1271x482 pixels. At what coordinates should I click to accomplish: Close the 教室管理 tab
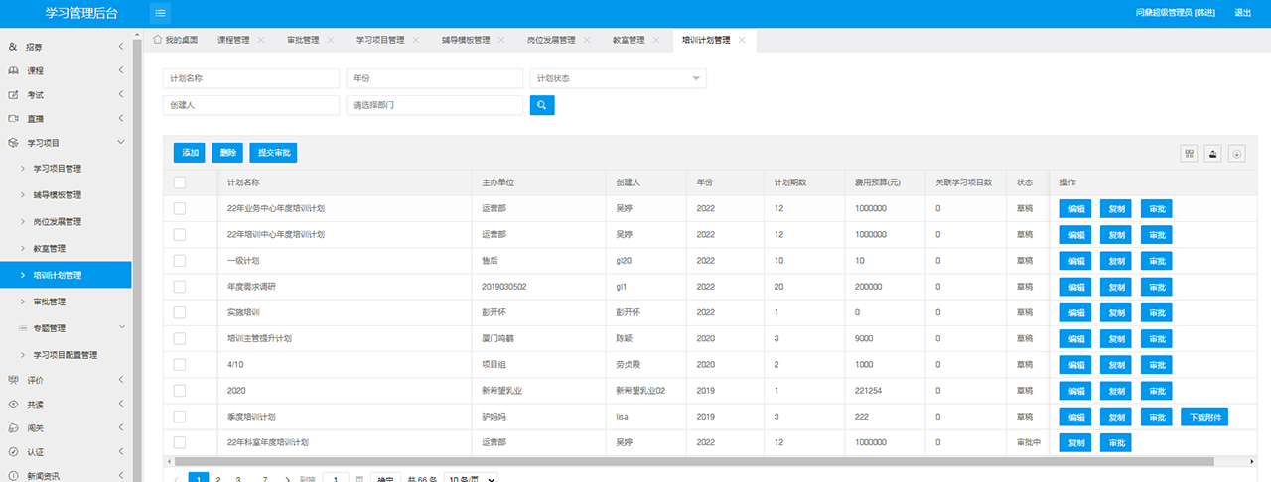[x=655, y=40]
